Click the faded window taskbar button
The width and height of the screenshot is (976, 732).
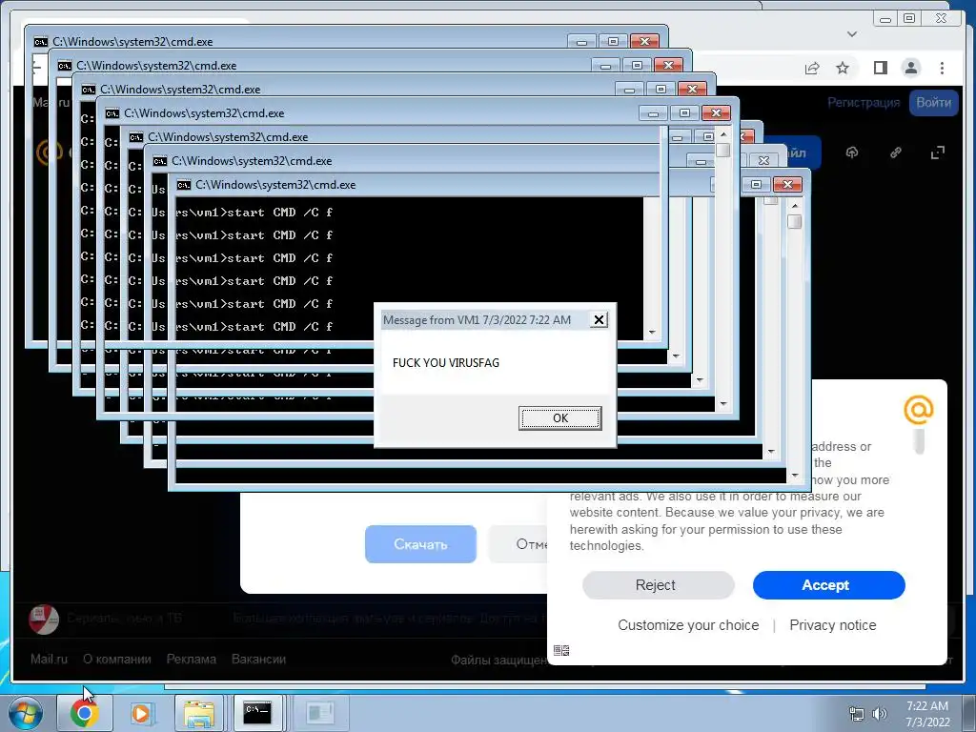coord(320,713)
